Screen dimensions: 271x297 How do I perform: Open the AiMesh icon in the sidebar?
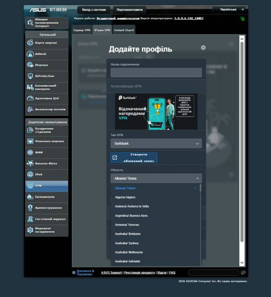30,54
